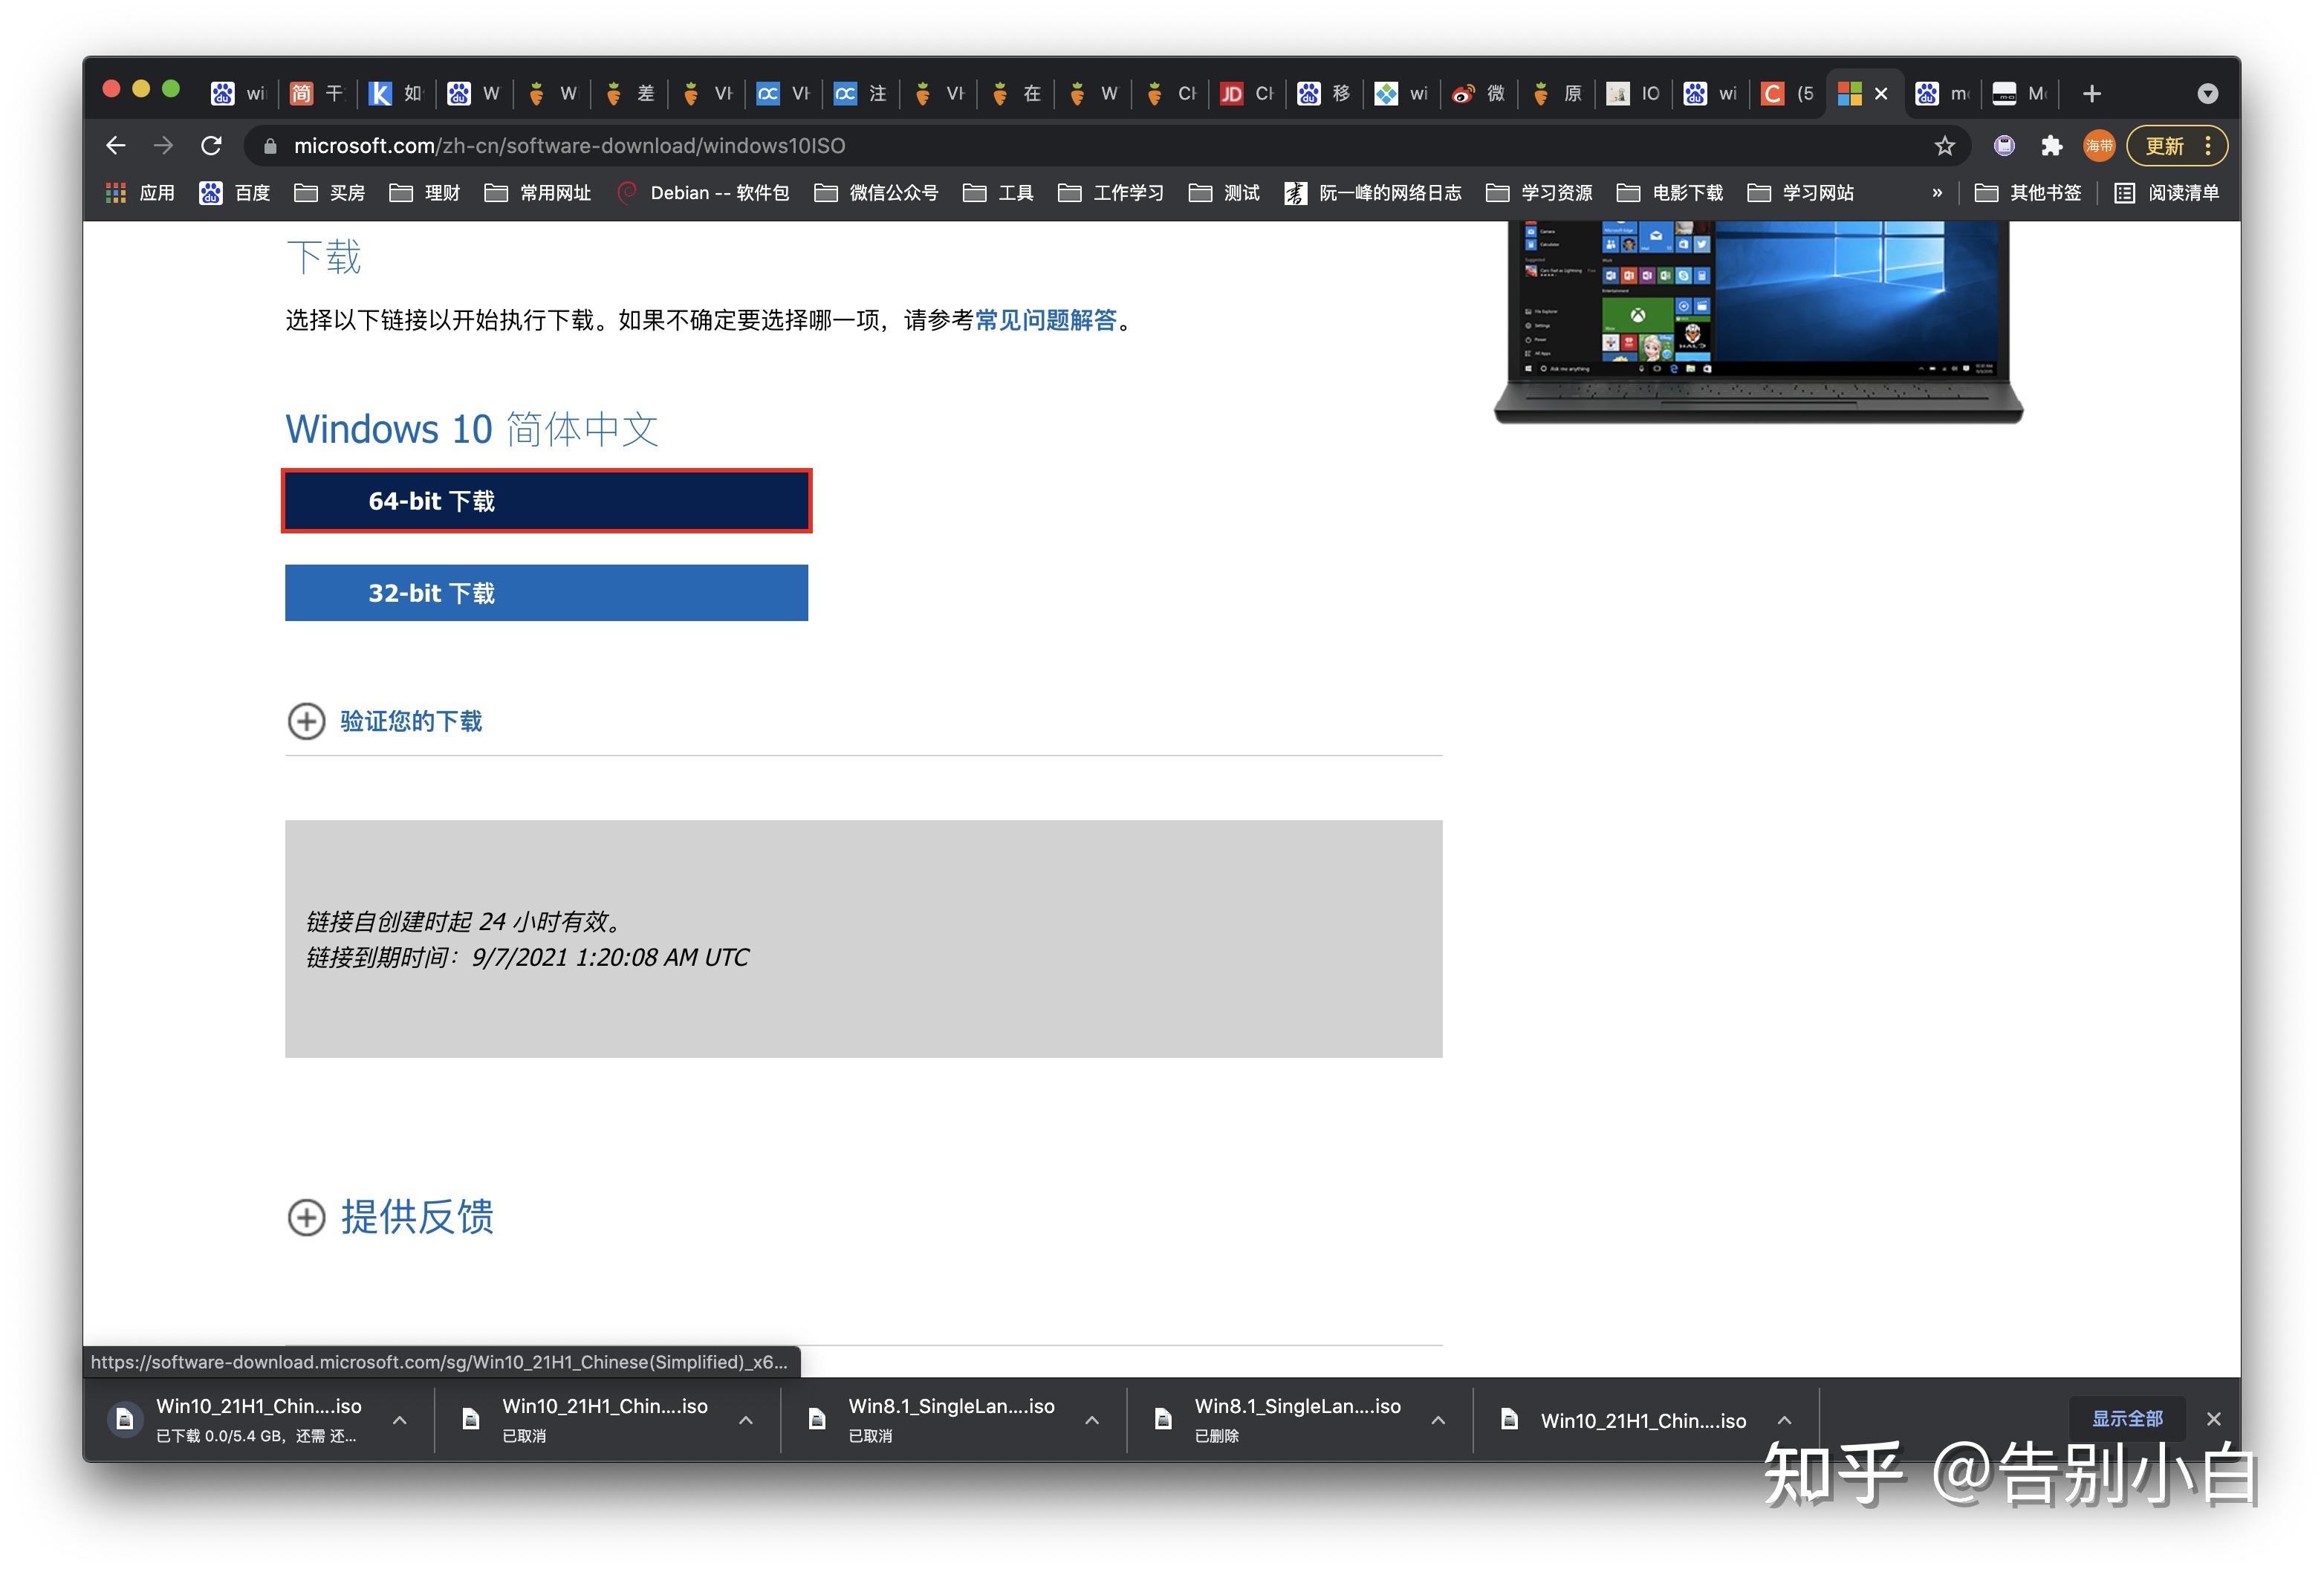Image resolution: width=2324 pixels, height=1572 pixels.
Task: Open the 微信公众号 bookmark folder
Action: tap(876, 193)
